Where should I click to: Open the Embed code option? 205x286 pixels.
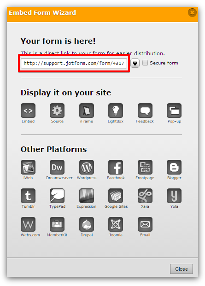[x=28, y=111]
